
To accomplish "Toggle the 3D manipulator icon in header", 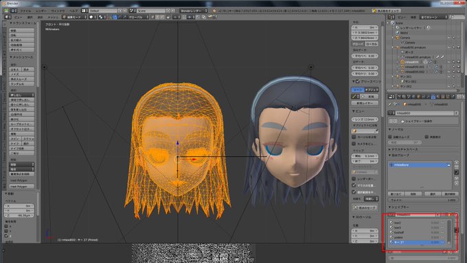I will [x=110, y=17].
